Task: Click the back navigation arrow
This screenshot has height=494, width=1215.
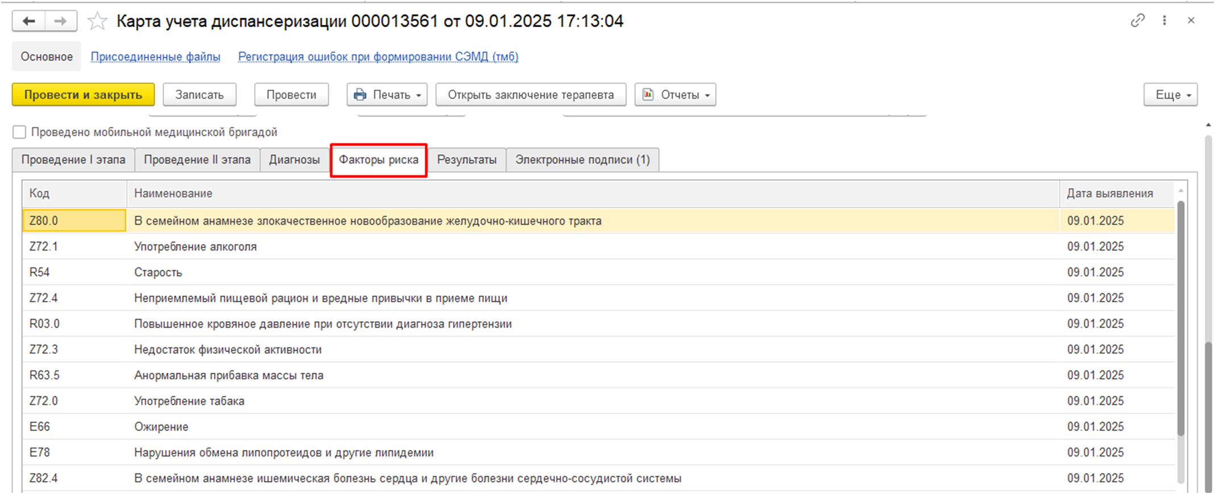Action: click(x=28, y=22)
